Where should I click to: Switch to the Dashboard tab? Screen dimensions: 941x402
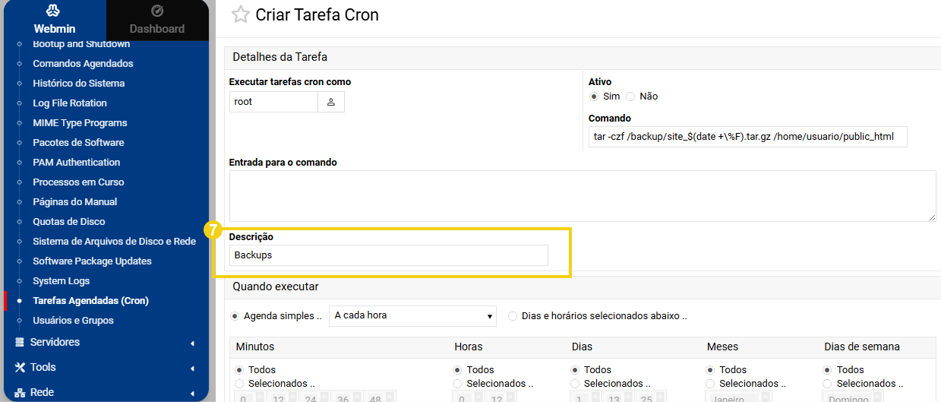(x=157, y=20)
